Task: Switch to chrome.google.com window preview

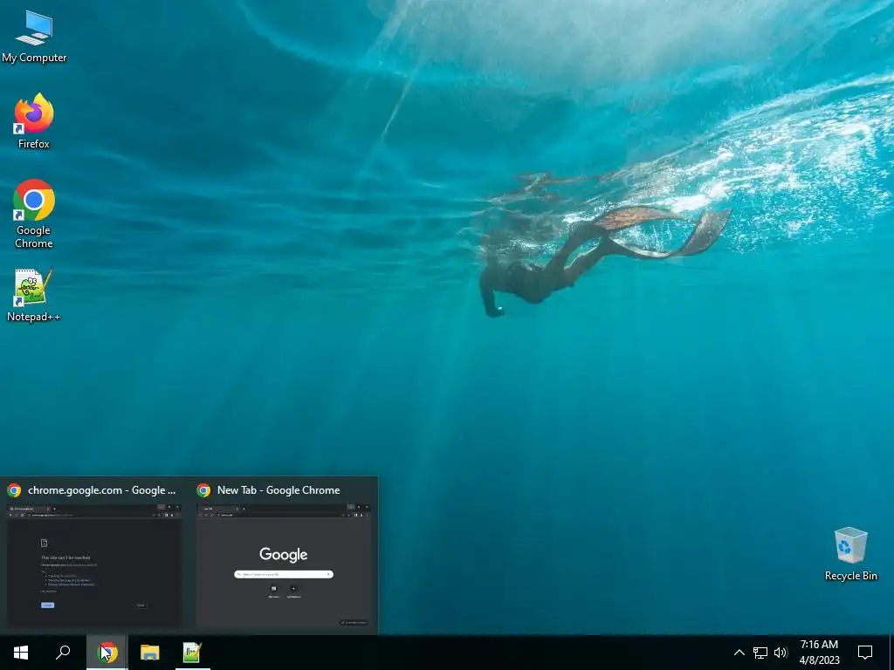Action: (94, 564)
